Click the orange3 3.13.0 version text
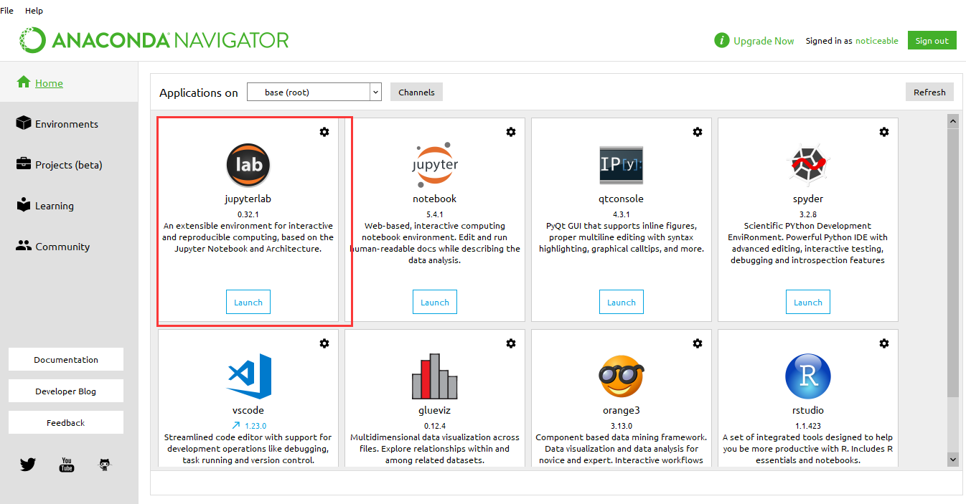This screenshot has width=966, height=504. coord(622,425)
